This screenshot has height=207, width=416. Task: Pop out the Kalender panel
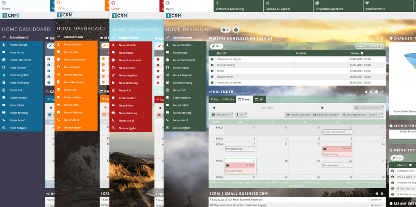click(x=382, y=92)
